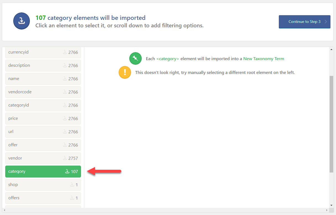The image size is (336, 215).
Task: Select the categoryid element
Action: (x=43, y=105)
